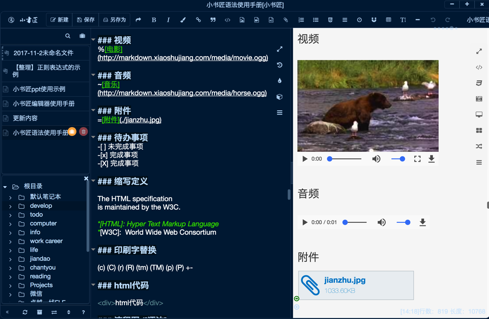Toggle video fullscreen mode
Screen dimensions: 489x319
tap(417, 159)
